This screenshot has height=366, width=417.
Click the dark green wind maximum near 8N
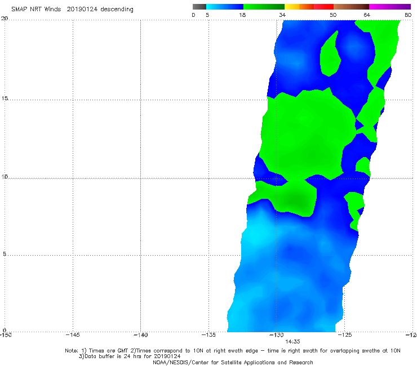pos(295,200)
